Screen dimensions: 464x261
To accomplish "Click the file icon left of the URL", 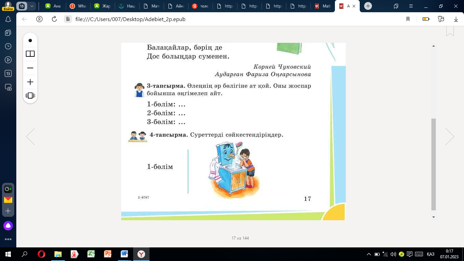I will tap(68, 19).
